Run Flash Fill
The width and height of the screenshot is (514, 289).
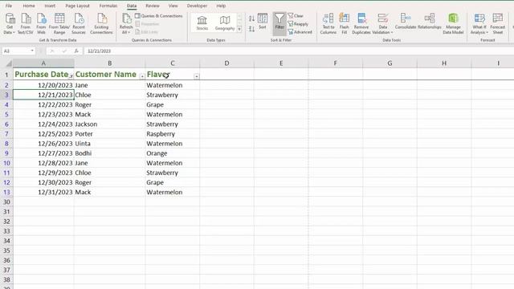pos(345,23)
